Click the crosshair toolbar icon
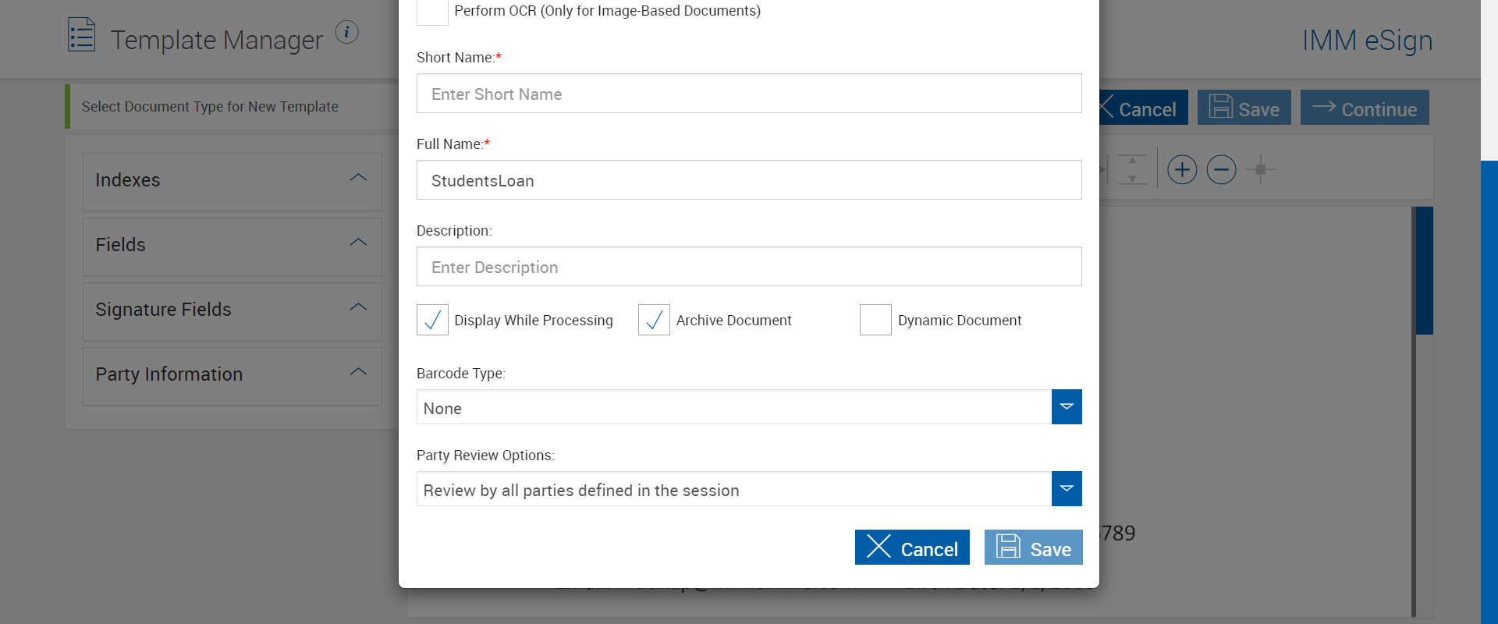1498x624 pixels. (x=1260, y=169)
